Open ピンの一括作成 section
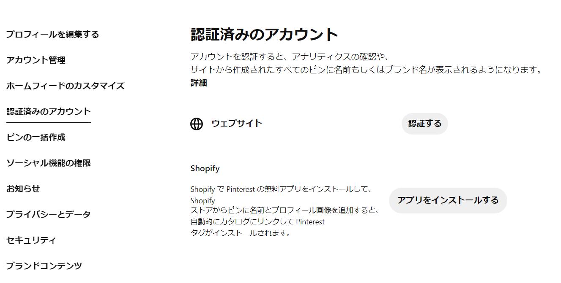The height and width of the screenshot is (283, 561). [36, 137]
